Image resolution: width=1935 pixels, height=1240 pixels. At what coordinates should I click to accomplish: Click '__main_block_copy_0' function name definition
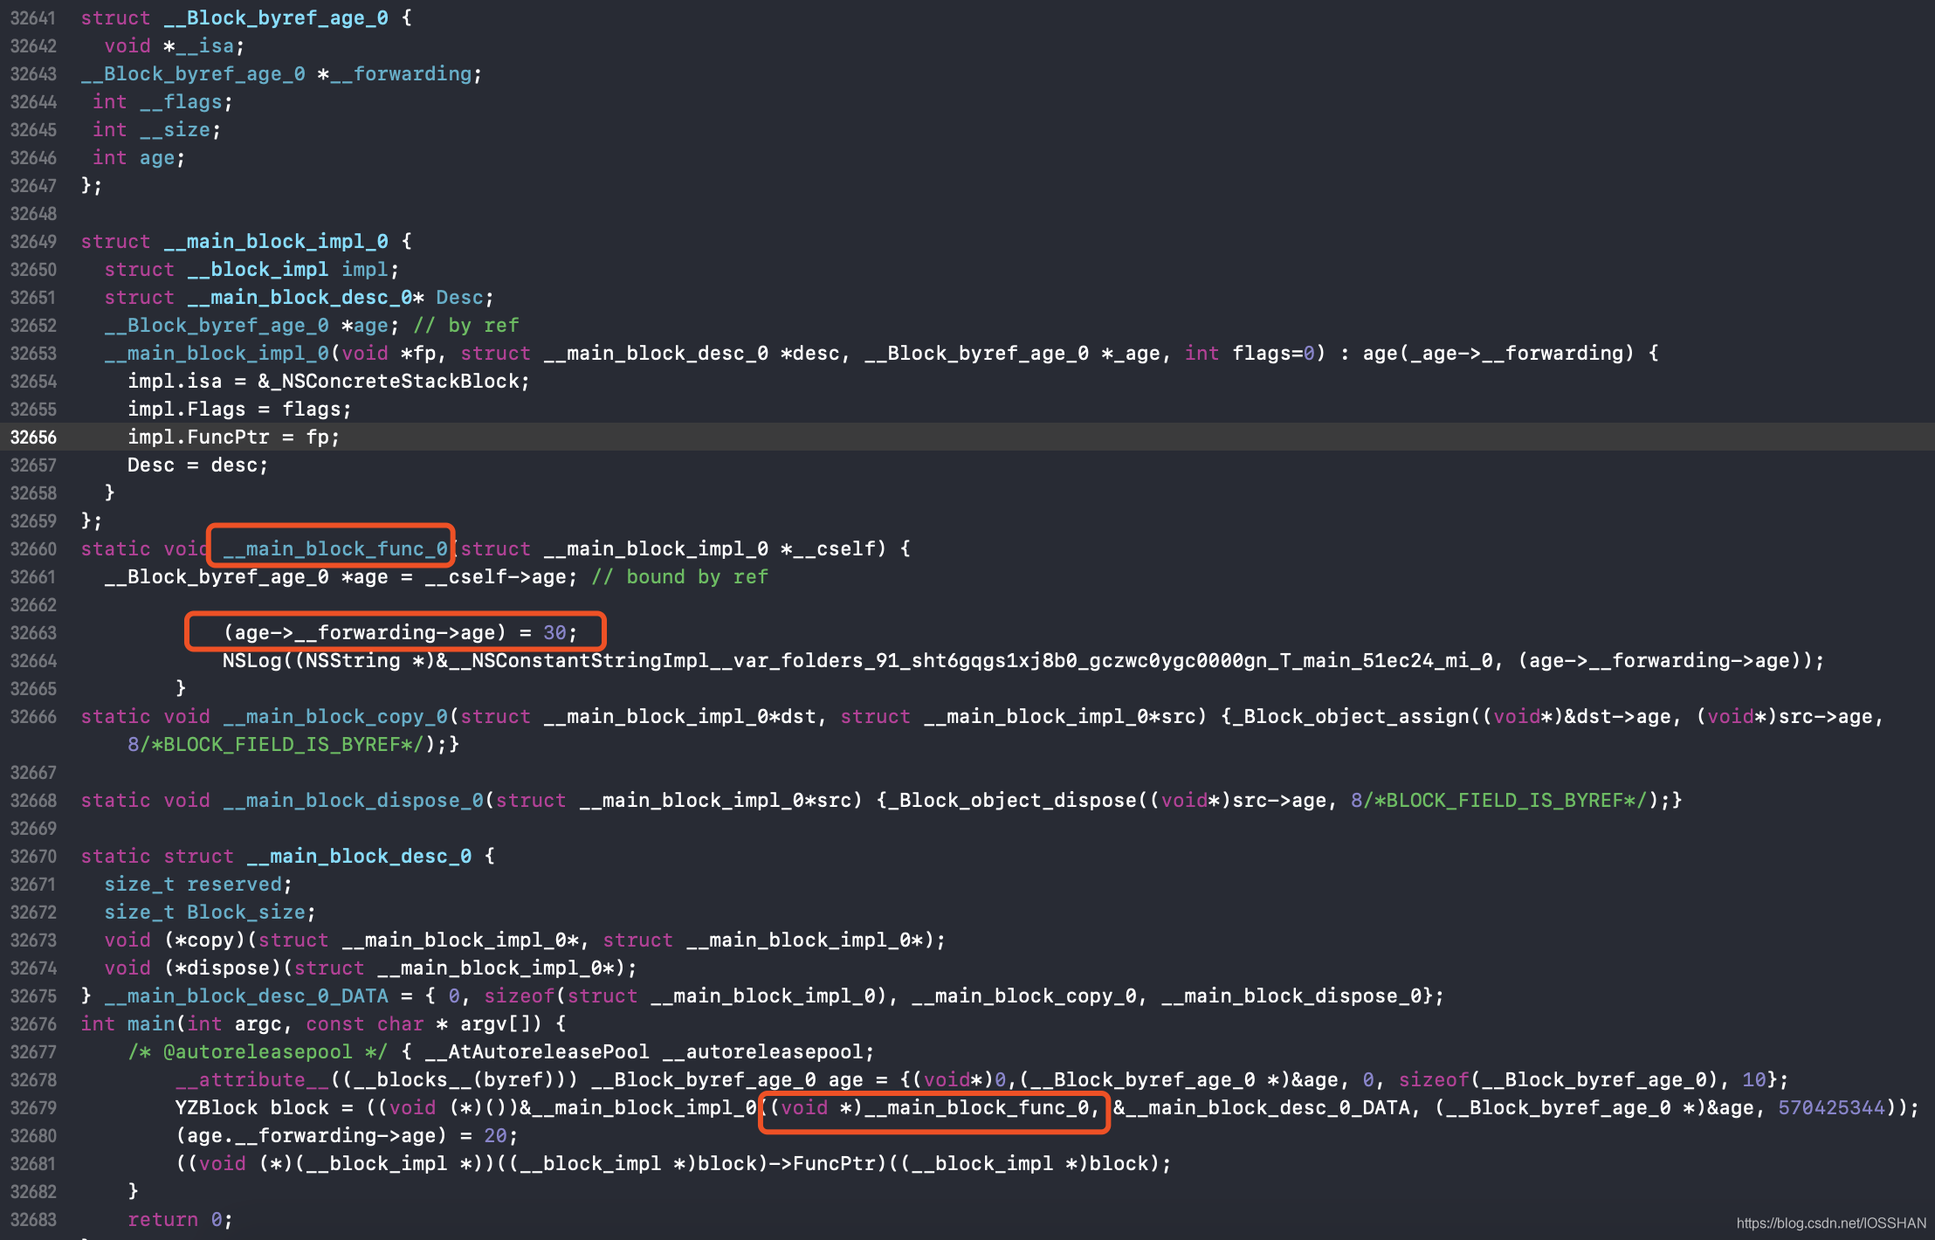[335, 717]
